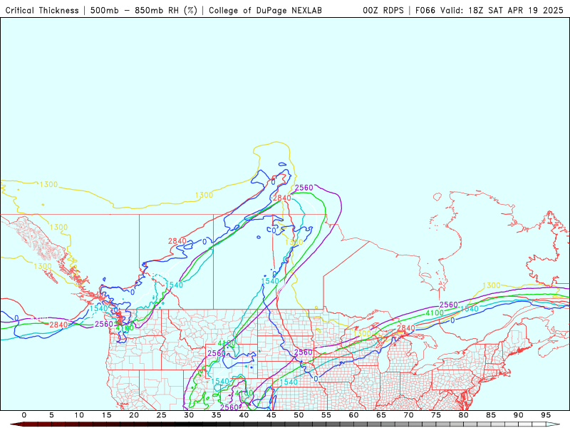Click the "F066 Valid: 18Z SAT APR 19 2025" text

click(489, 11)
